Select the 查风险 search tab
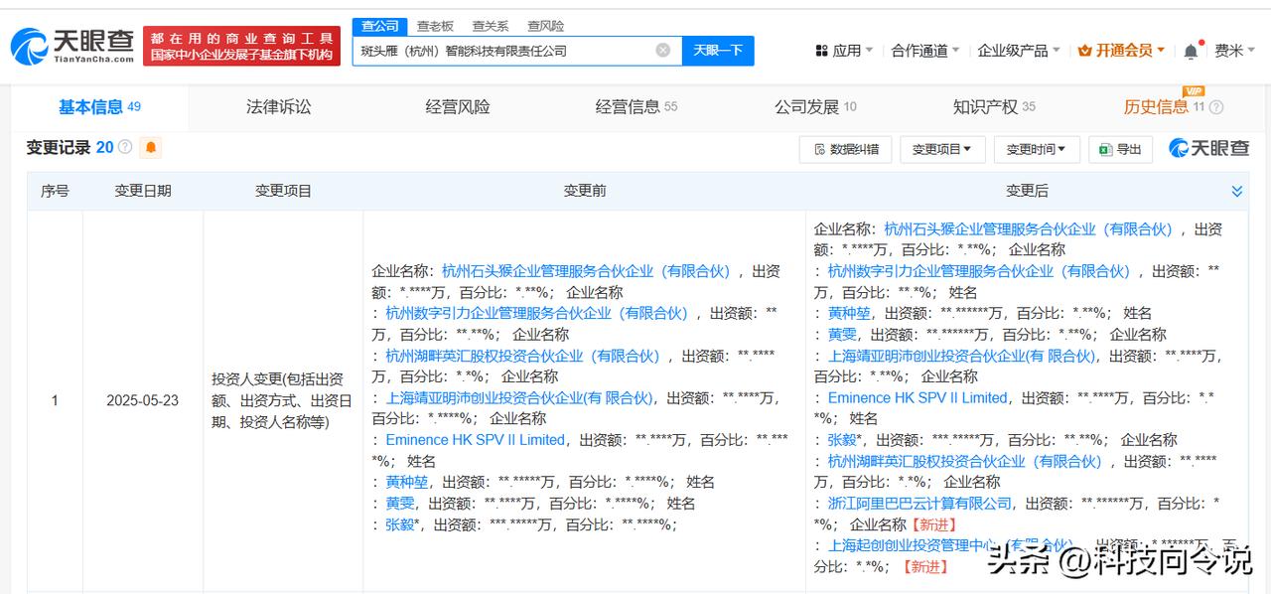 coord(545,26)
